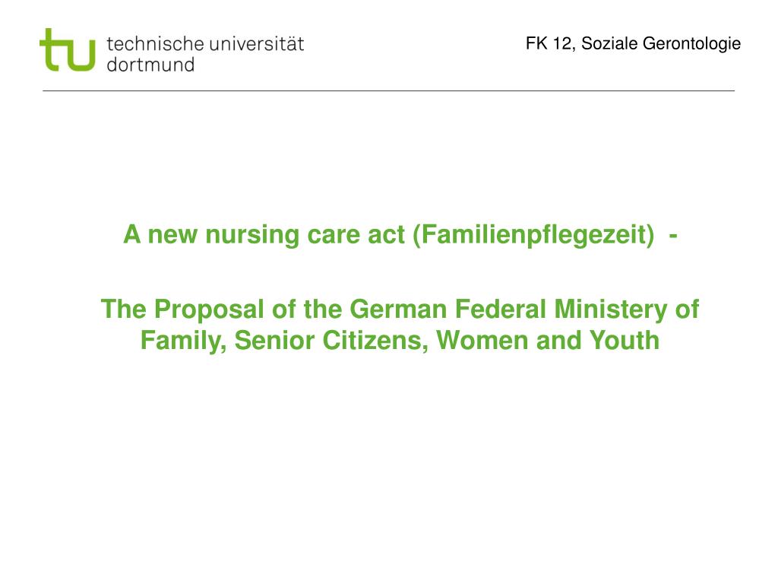Click the word 'Youth' in the subtitle

pyautogui.click(x=625, y=340)
